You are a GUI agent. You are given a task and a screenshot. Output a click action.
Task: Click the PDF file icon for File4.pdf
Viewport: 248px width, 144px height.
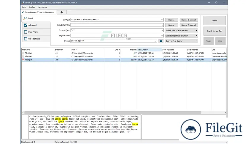tap(23, 60)
